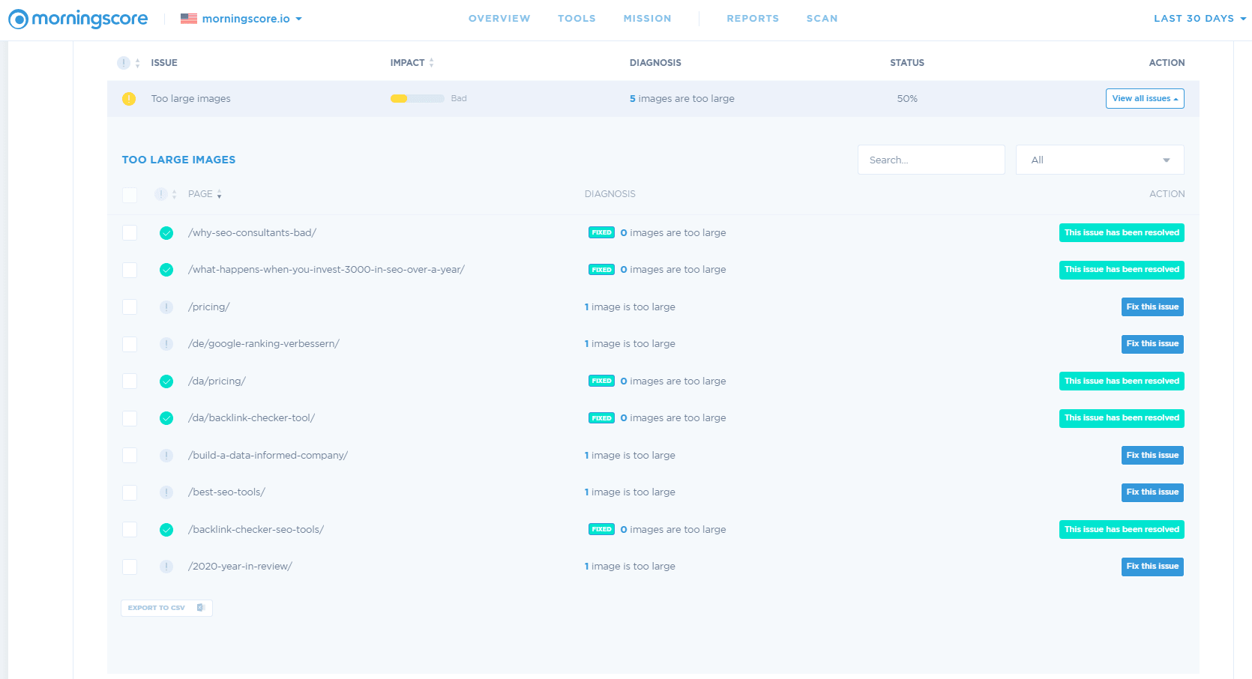Viewport: 1252px width, 679px height.
Task: Click the Morningscore logo
Action: point(78,19)
